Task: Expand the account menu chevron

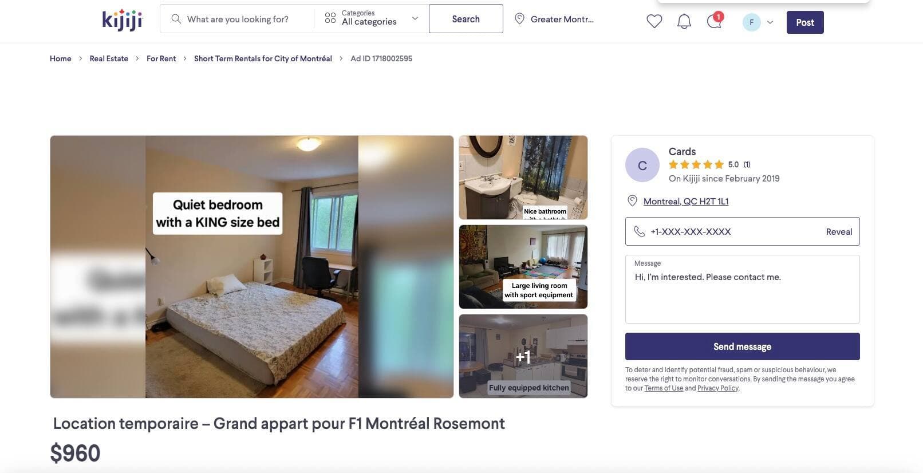Action: 770,22
